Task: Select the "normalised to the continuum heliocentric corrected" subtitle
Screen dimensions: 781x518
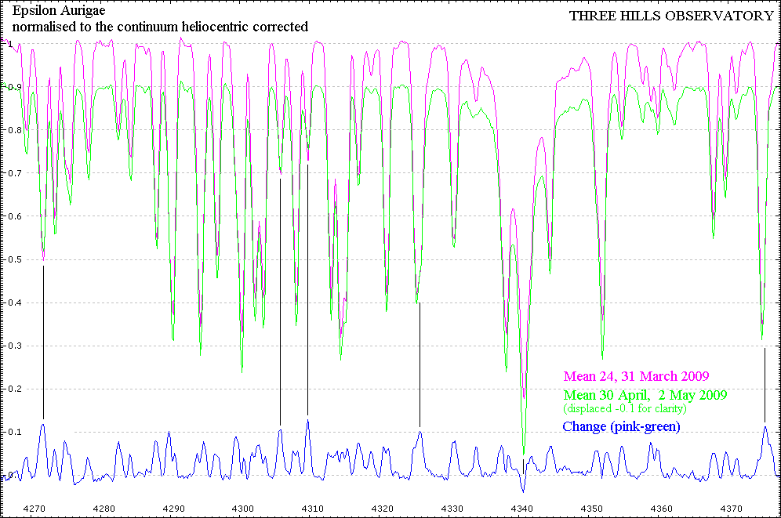Action: 160,27
